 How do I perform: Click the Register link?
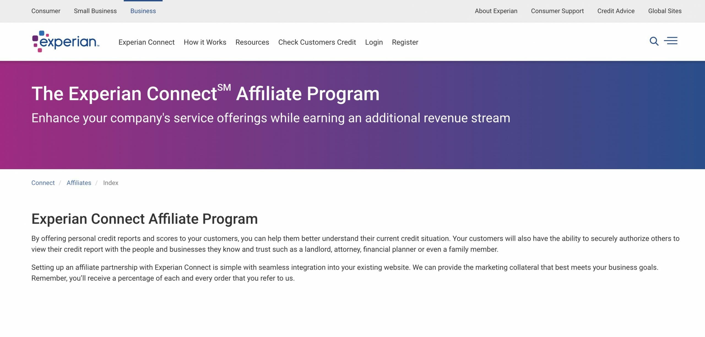(x=405, y=42)
